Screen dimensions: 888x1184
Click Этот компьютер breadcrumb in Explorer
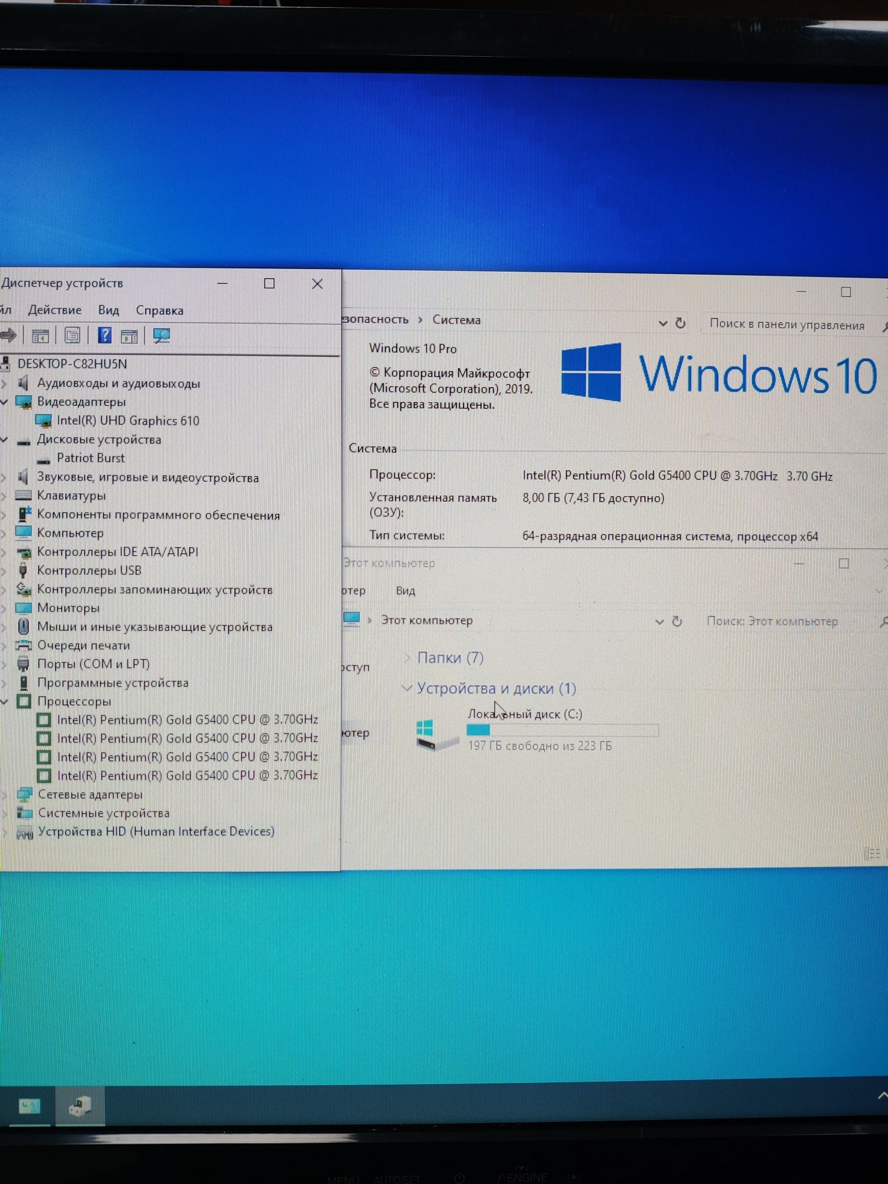click(x=427, y=620)
